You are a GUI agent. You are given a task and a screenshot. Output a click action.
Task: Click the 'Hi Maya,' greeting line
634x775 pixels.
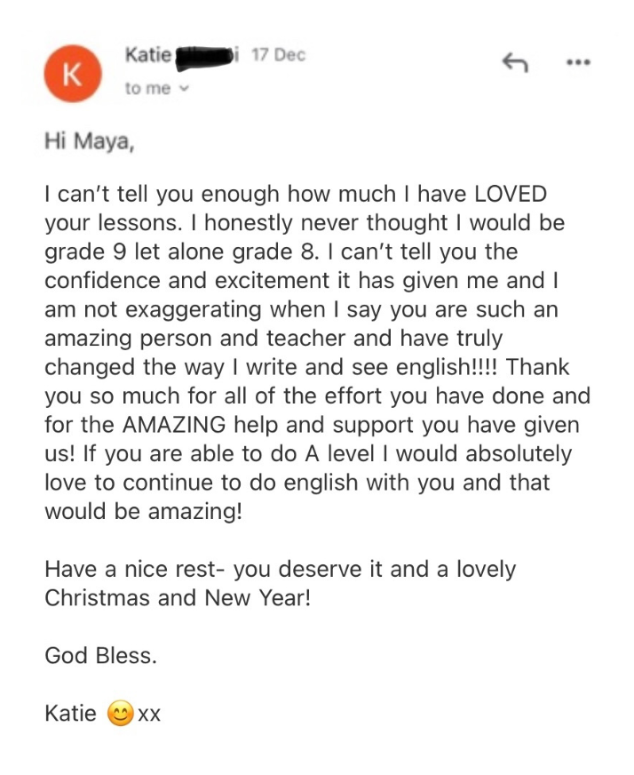[x=90, y=142]
